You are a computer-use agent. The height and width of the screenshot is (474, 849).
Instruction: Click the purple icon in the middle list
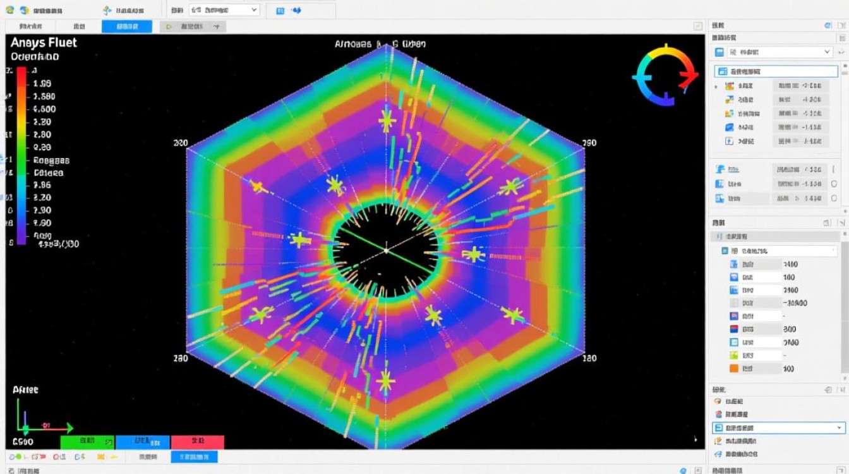pyautogui.click(x=734, y=316)
